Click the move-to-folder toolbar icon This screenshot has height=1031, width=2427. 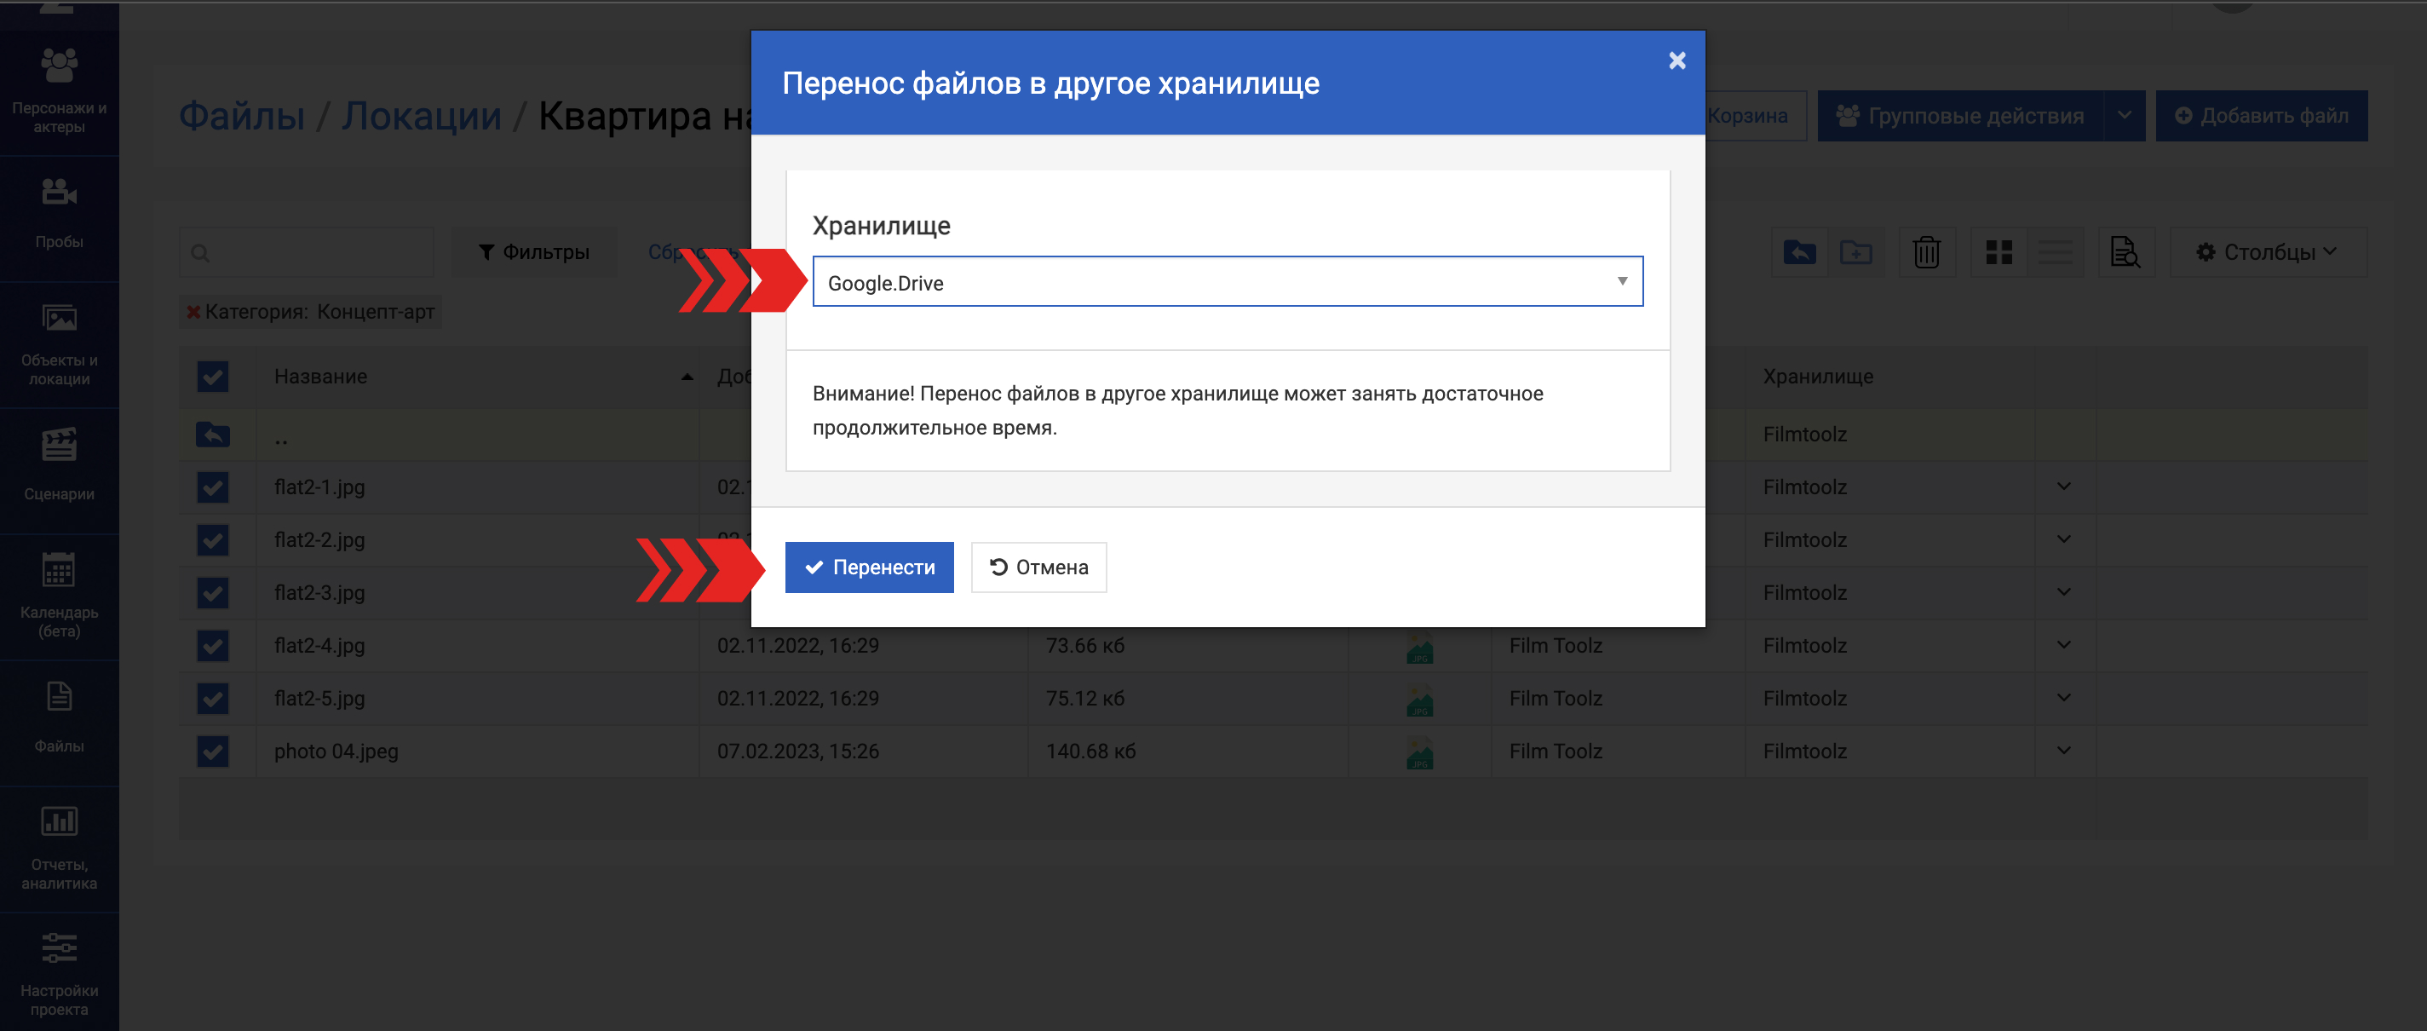coord(1799,251)
